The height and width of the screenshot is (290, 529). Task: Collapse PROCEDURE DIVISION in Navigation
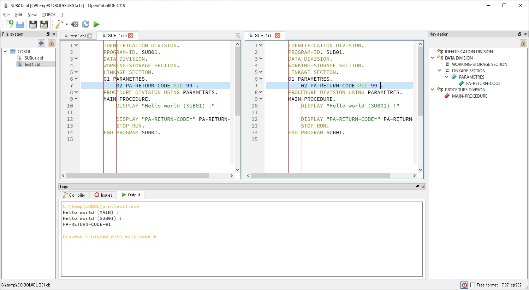coord(433,90)
